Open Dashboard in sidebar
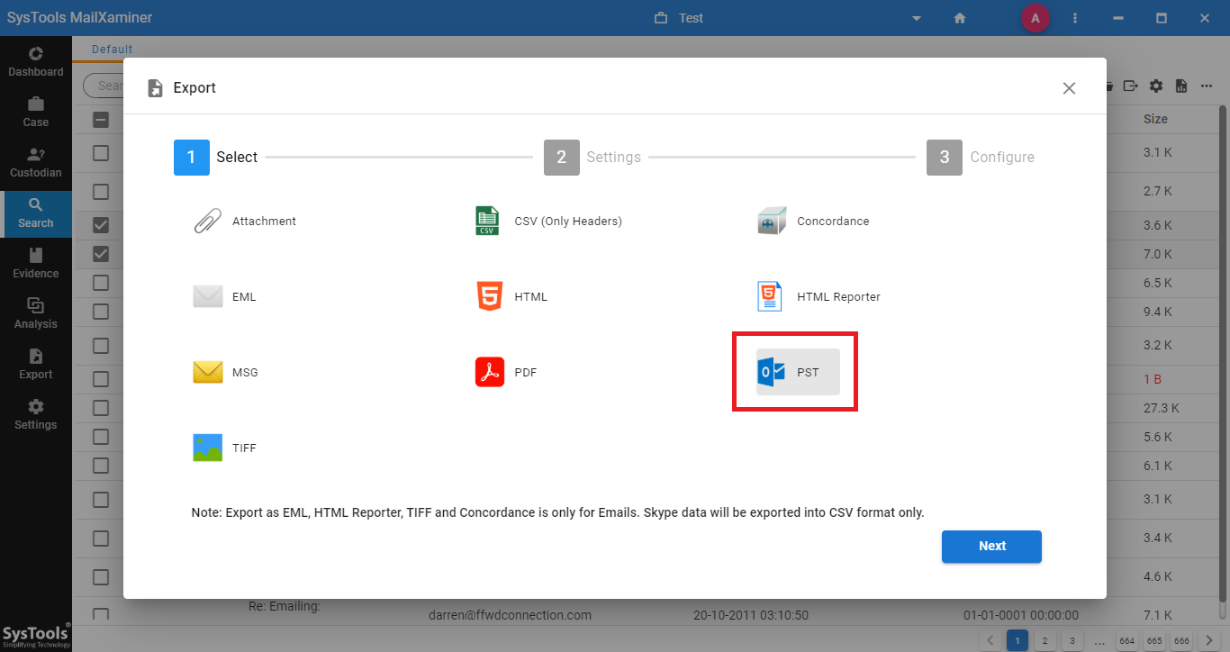Image resolution: width=1230 pixels, height=652 pixels. coord(36,61)
